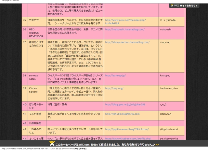Open the blog.goo.ne.jp jollyjoker255 link
The image size is (208, 150).
coord(125,105)
